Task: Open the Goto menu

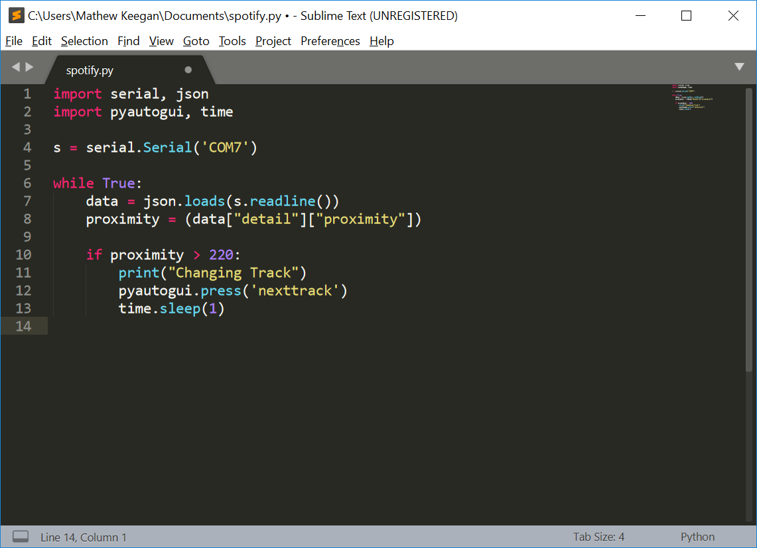Action: click(x=196, y=41)
